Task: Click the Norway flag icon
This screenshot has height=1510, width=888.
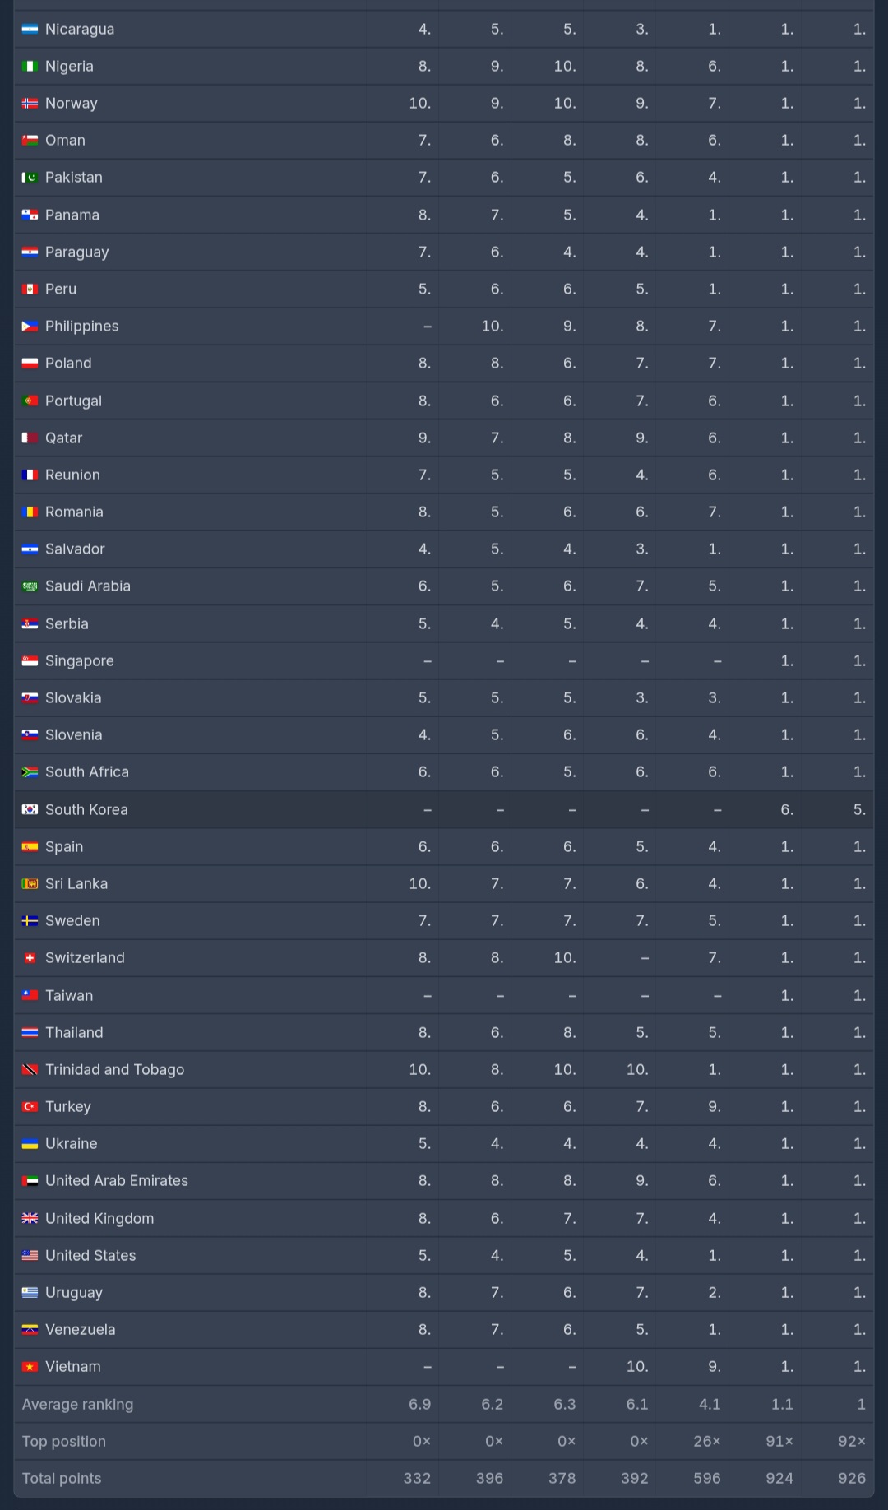Action: pos(30,104)
